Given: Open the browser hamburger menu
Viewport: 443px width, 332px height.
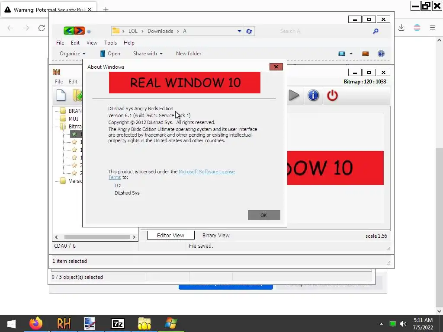Looking at the screenshot, I should pyautogui.click(x=433, y=28).
